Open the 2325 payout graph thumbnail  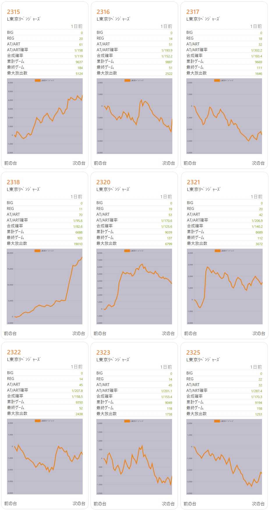(224, 457)
